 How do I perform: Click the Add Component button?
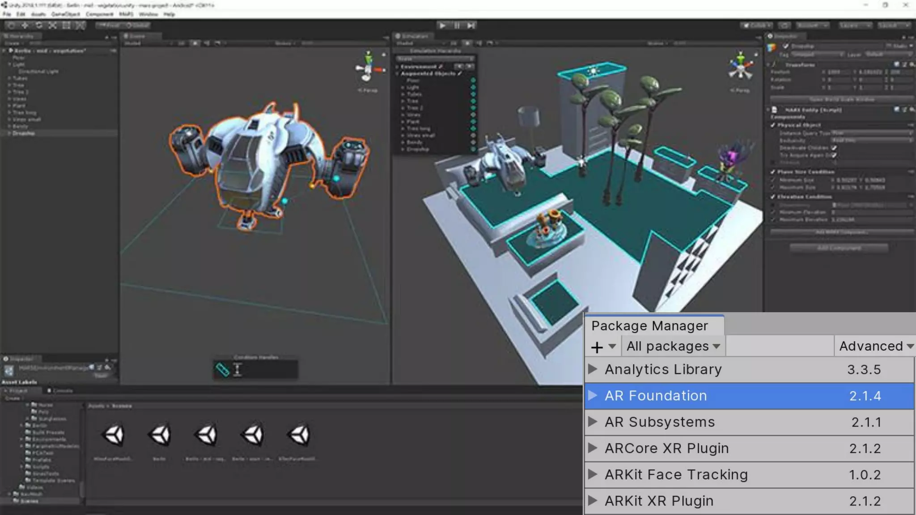[x=839, y=248]
